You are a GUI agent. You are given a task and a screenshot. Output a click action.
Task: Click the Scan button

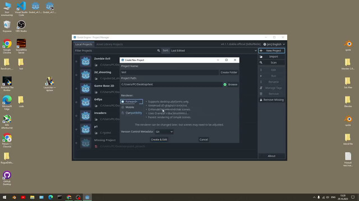coord(271,63)
